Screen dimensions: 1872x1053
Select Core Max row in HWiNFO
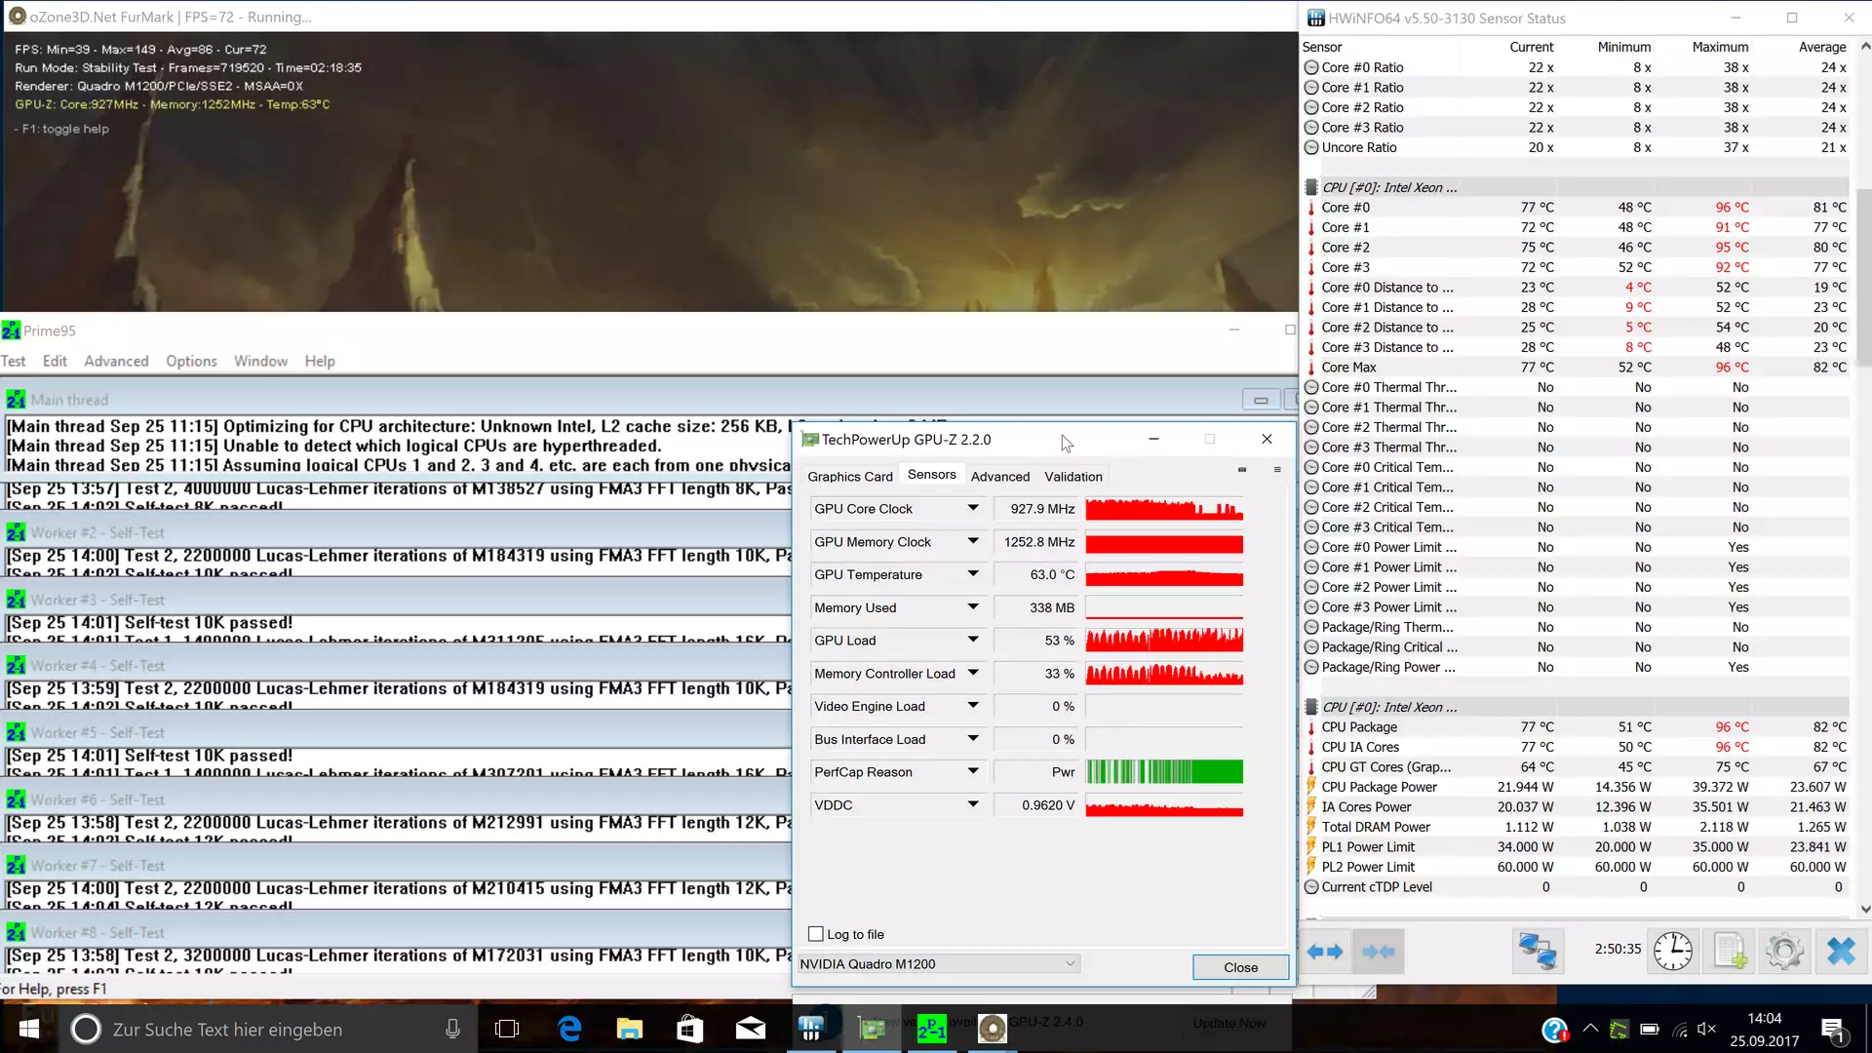click(x=1576, y=367)
